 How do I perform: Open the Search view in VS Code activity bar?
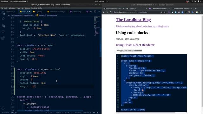point(3,19)
